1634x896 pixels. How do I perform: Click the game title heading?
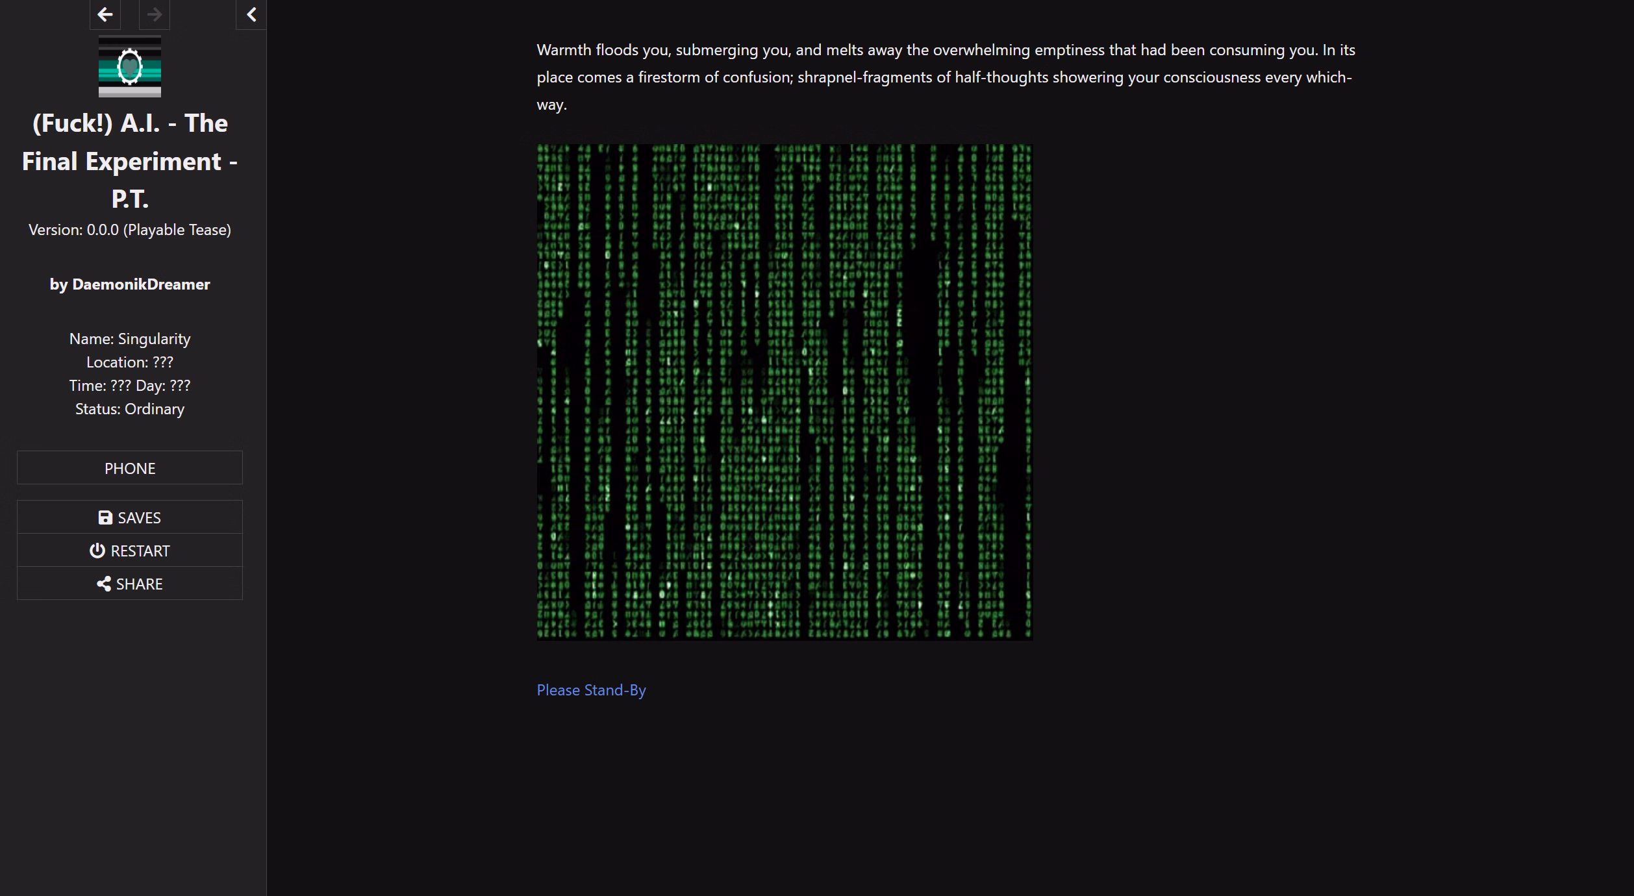tap(130, 160)
